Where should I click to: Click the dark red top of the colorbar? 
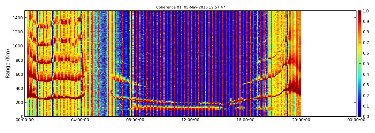click(x=359, y=13)
